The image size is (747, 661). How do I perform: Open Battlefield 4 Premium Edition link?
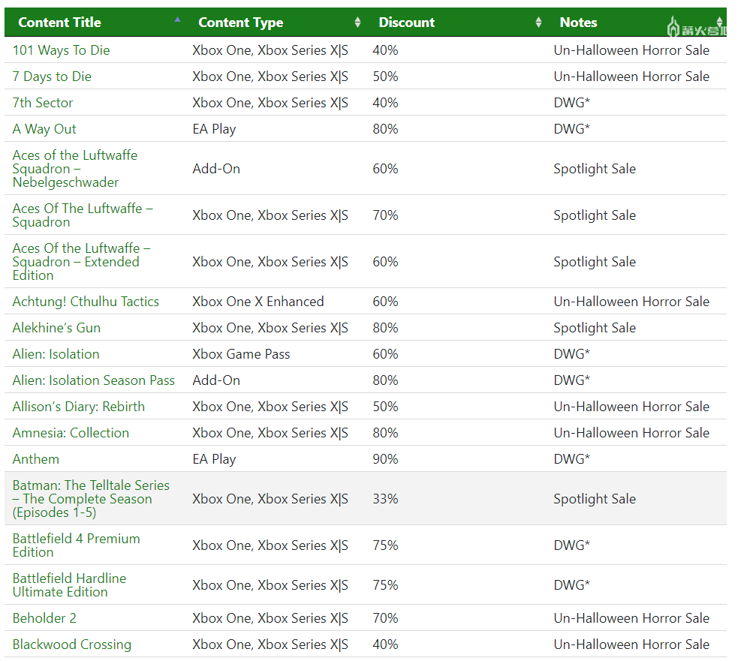point(77,545)
